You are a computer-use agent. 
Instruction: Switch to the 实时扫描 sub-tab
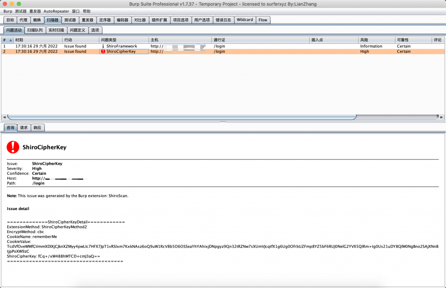click(x=56, y=30)
